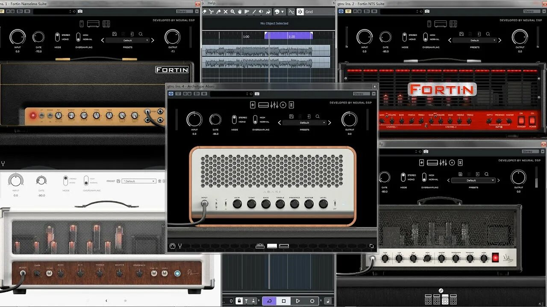Image resolution: width=547 pixels, height=307 pixels.
Task: Click the Gain knob on the Abasi amp
Action: tap(237, 204)
